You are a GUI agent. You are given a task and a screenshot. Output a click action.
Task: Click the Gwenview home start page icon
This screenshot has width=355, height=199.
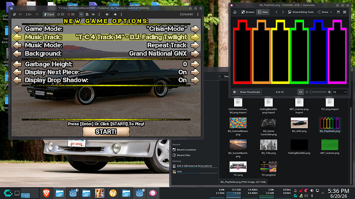tap(235, 12)
